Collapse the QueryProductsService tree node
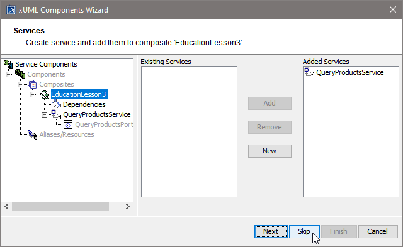The height and width of the screenshot is (247, 403). tap(45, 114)
